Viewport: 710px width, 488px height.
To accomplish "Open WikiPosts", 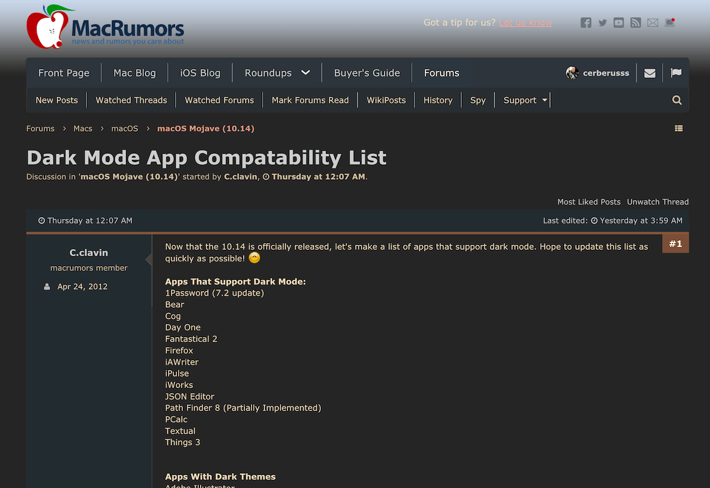I will 386,100.
